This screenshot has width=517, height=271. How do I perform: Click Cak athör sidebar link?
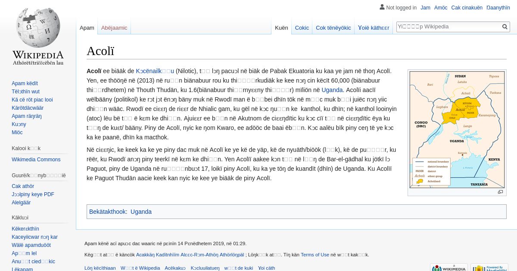[23, 186]
